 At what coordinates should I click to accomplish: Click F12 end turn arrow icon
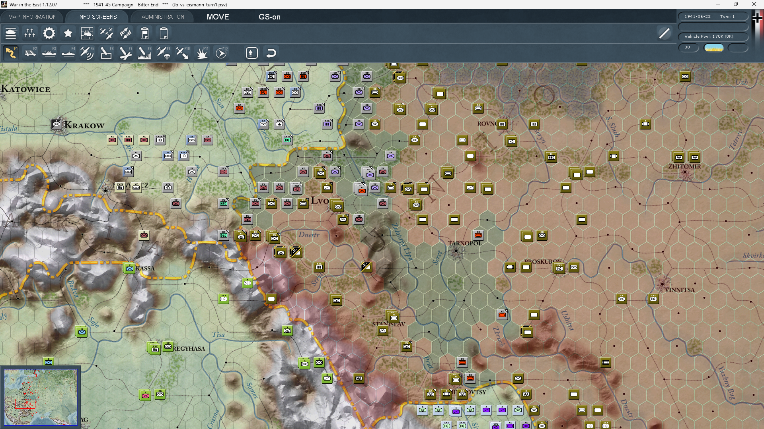tap(221, 53)
